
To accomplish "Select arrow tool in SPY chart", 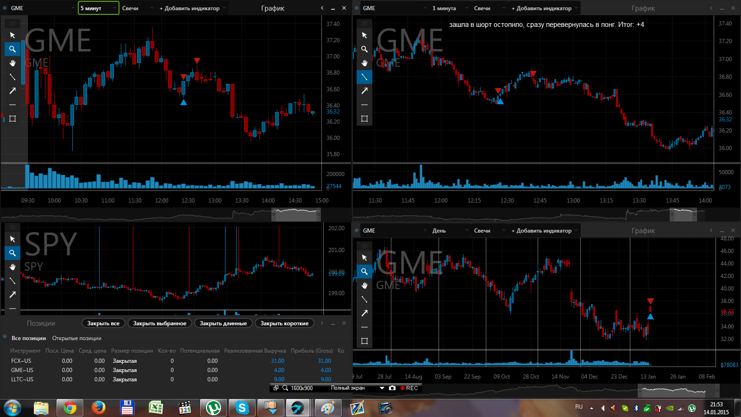I will pyautogui.click(x=13, y=295).
